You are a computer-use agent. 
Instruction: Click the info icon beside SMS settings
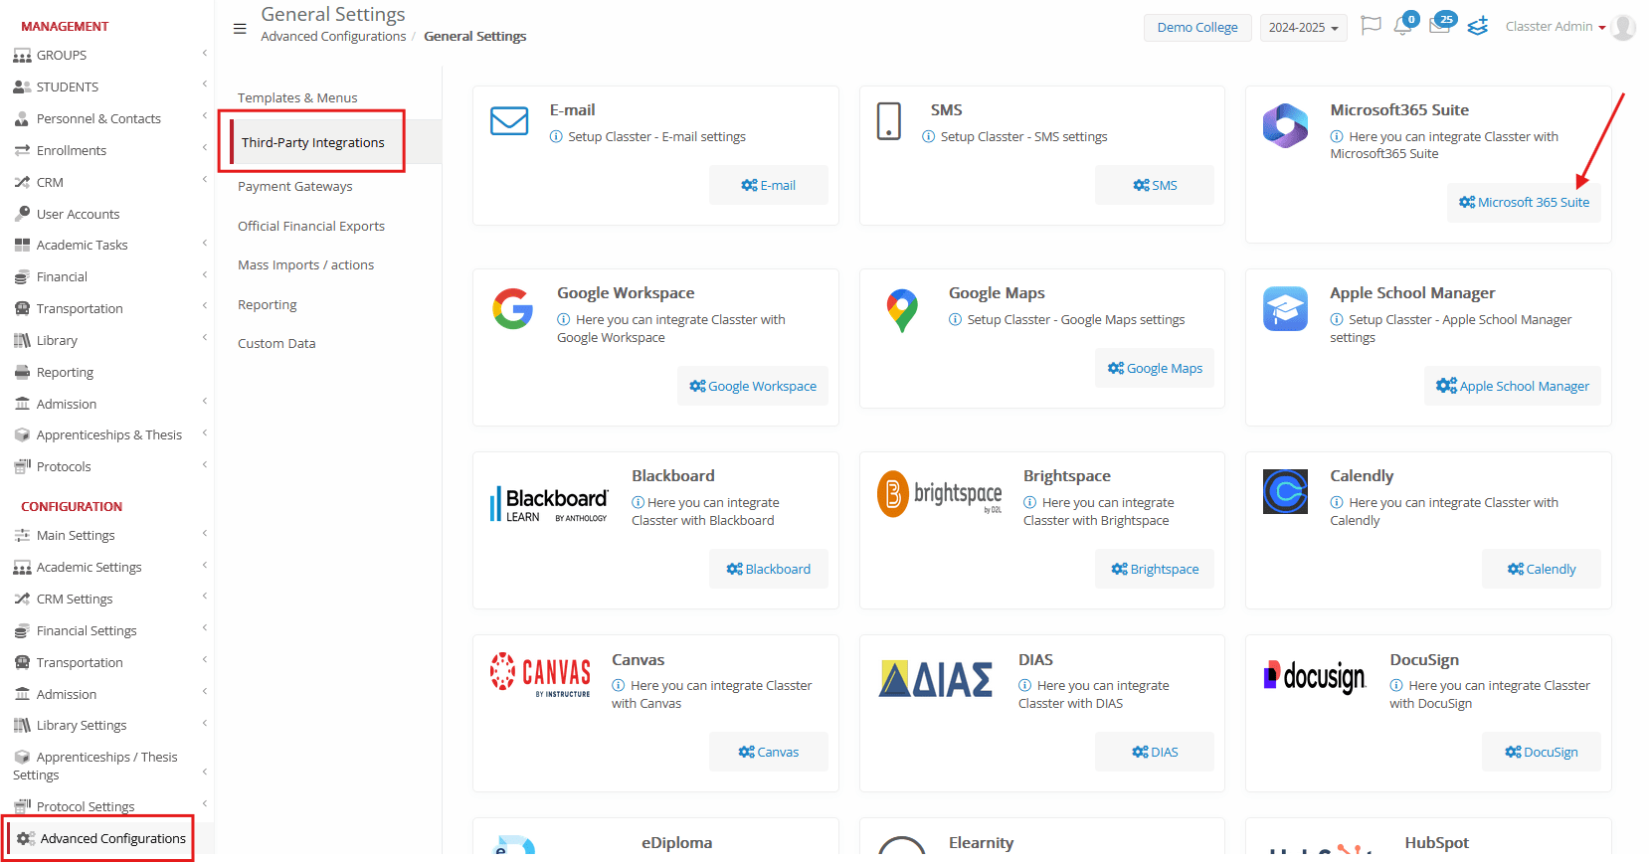[x=929, y=136]
